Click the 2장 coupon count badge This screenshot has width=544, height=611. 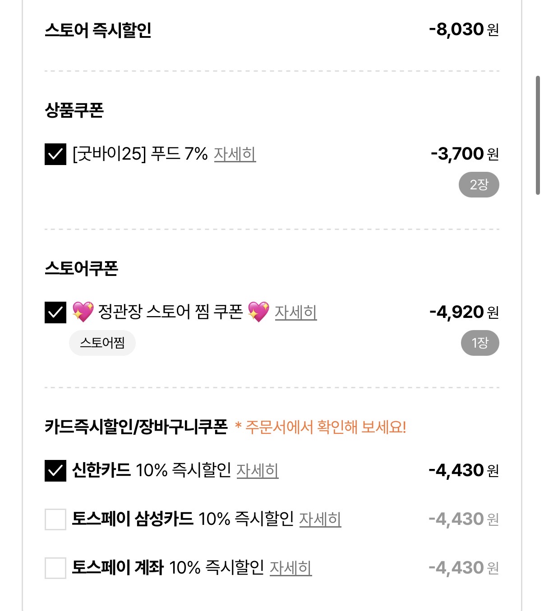pos(479,185)
